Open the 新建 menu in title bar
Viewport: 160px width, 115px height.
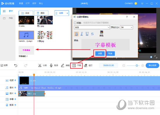coord(21,3)
